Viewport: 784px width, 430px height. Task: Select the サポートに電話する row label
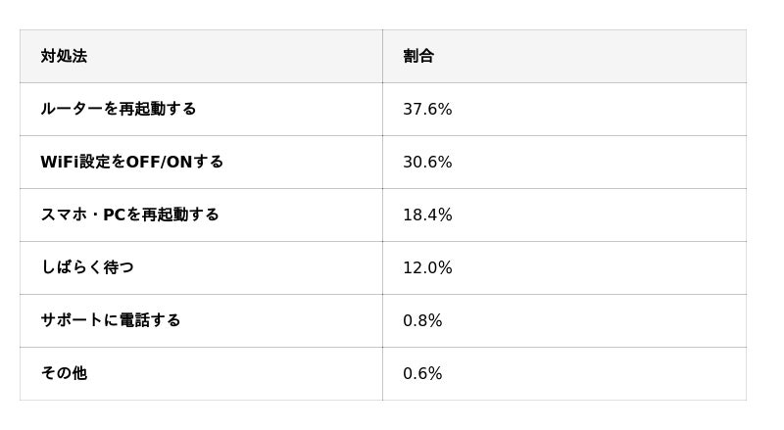[110, 321]
